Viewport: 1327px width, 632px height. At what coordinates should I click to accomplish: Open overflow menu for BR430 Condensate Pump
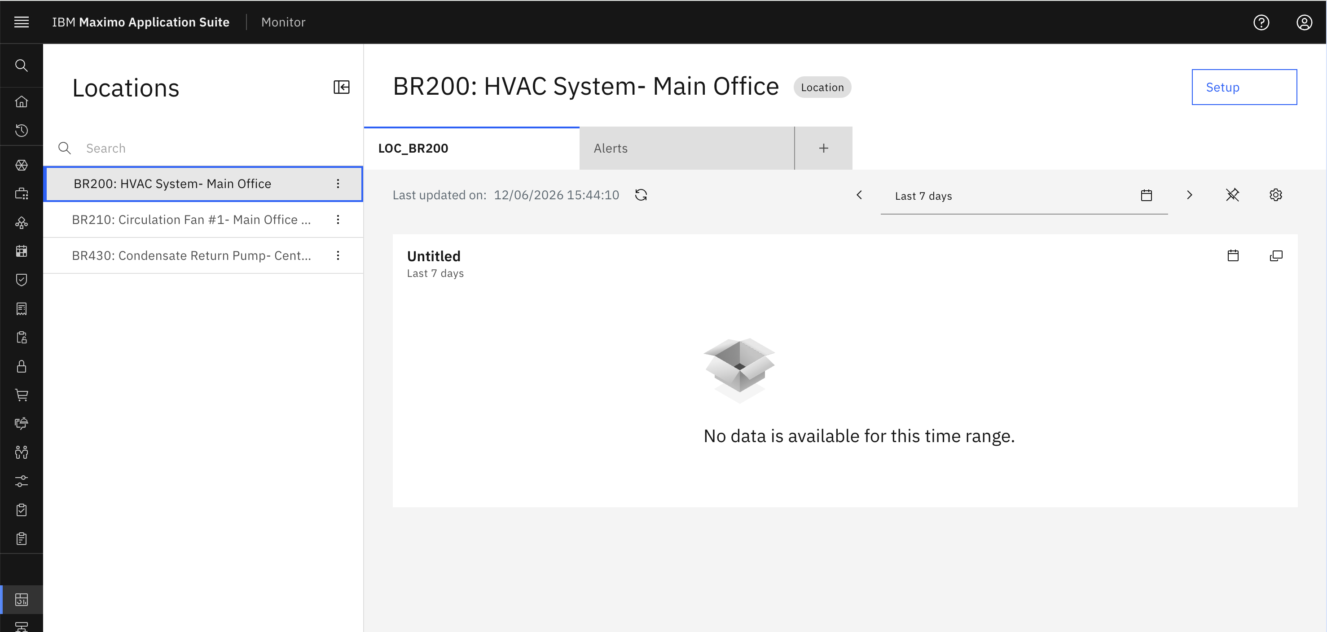click(338, 255)
